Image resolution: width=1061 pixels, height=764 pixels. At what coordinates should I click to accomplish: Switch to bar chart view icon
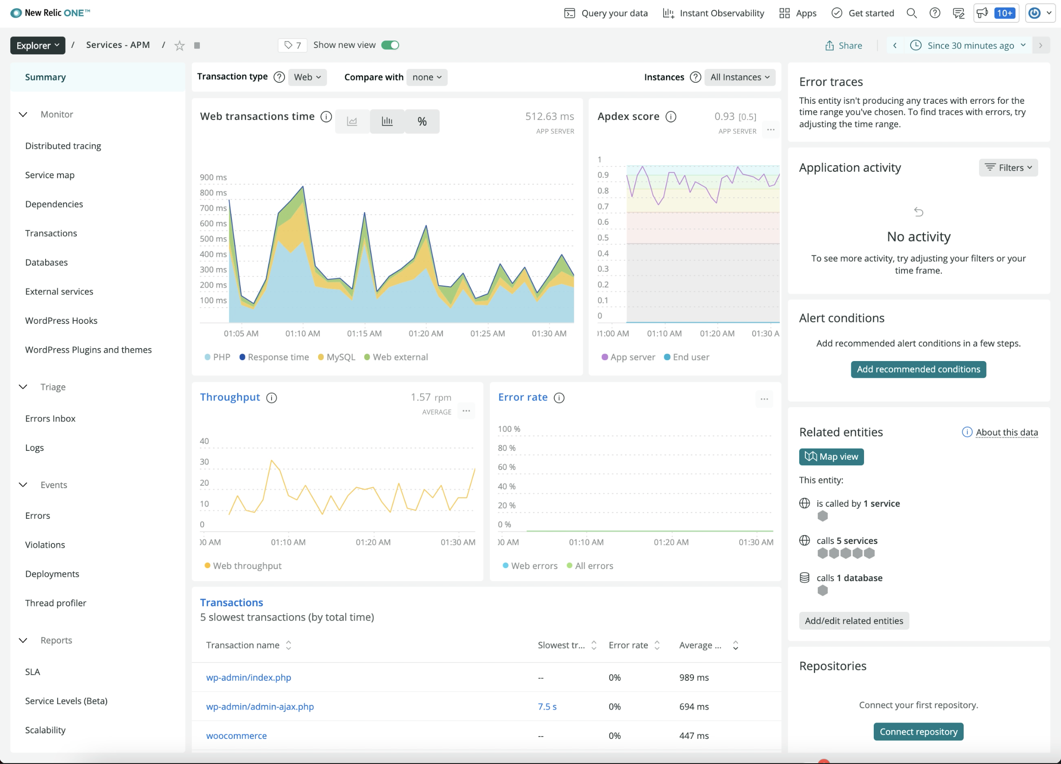[x=387, y=121]
